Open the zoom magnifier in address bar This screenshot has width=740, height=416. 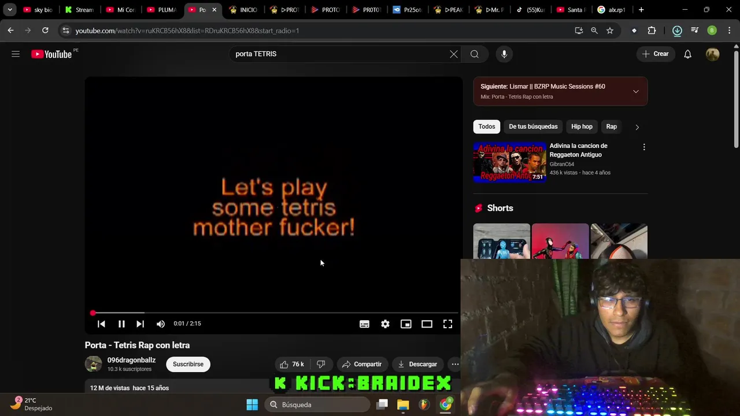coord(594,31)
